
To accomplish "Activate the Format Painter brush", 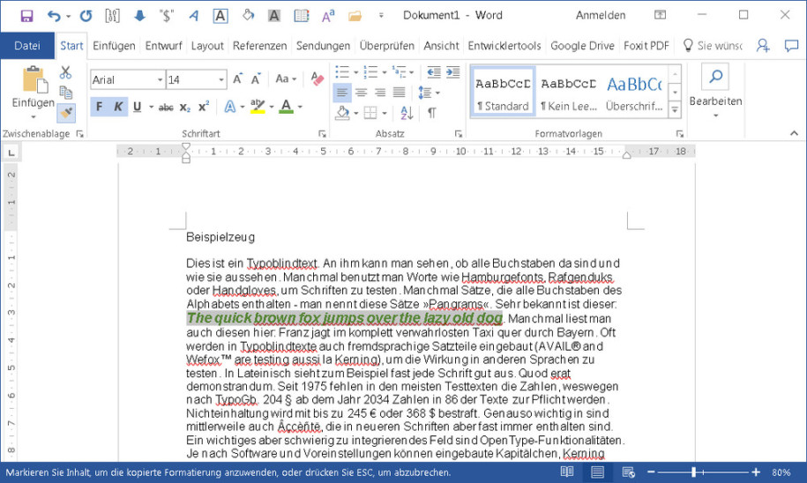I will [66, 113].
